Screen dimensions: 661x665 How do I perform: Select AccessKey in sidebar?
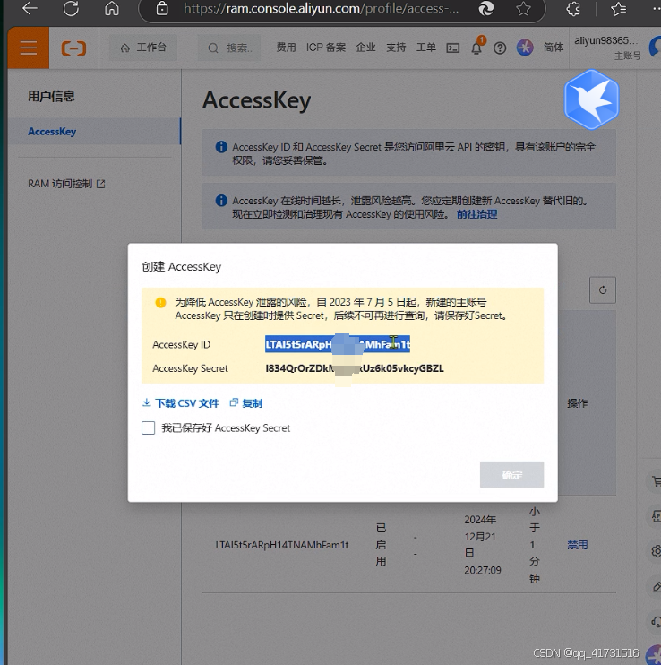94,132
